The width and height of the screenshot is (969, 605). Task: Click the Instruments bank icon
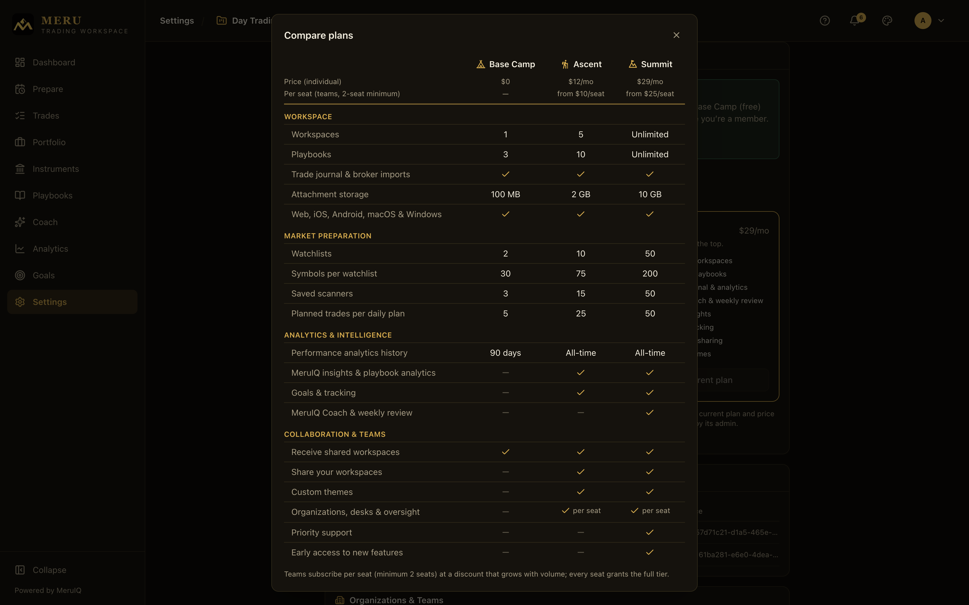click(x=20, y=169)
